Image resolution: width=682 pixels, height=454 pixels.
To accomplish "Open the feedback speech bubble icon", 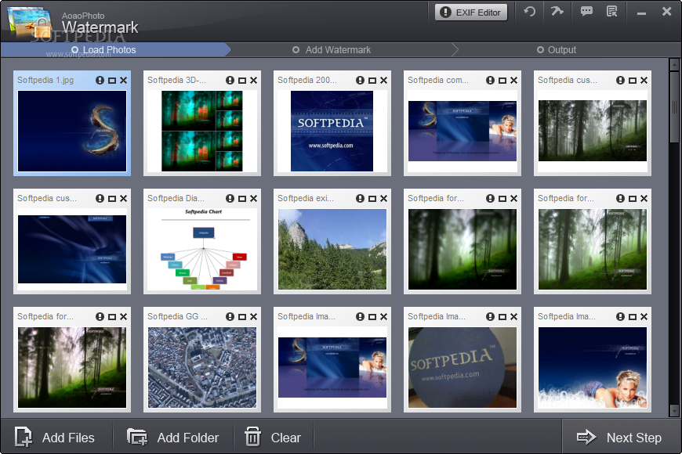I will coord(586,11).
